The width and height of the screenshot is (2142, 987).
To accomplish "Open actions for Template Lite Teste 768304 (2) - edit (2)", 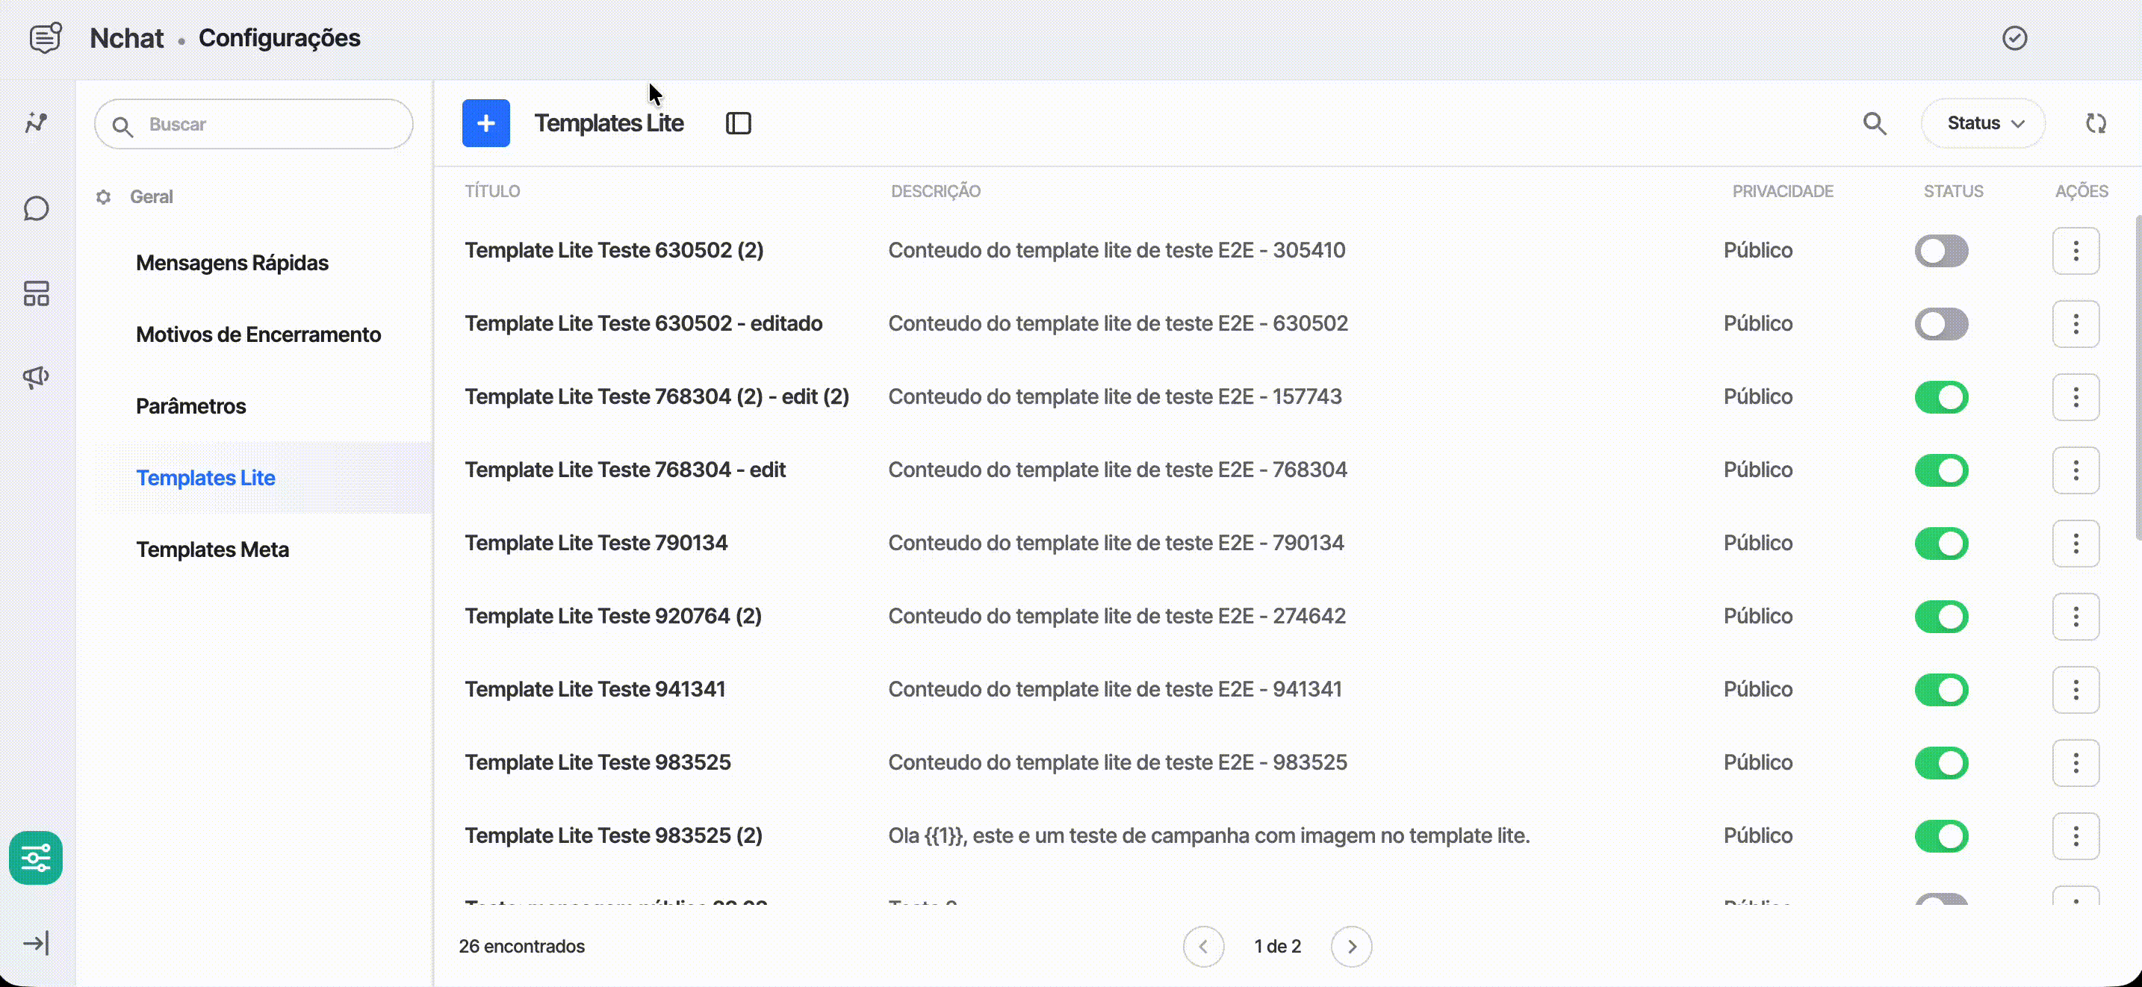I will [x=2076, y=396].
